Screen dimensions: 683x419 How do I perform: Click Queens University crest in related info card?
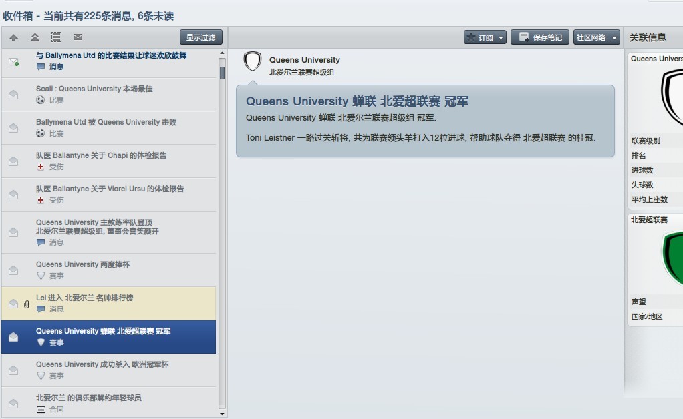[x=672, y=99]
